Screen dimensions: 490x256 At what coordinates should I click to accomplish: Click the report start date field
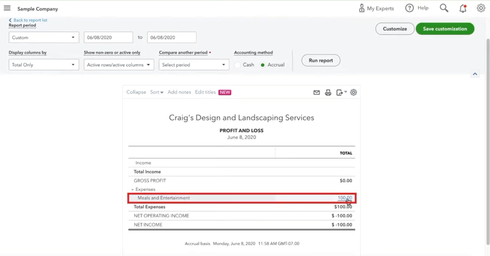[x=108, y=37]
